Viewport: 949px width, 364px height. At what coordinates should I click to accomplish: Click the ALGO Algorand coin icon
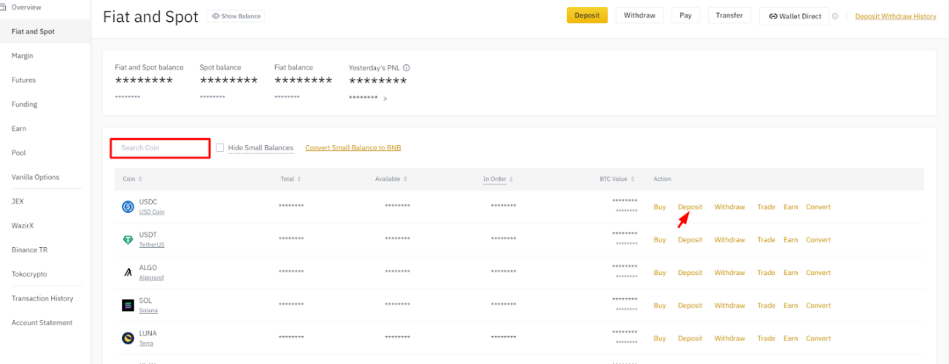click(128, 273)
